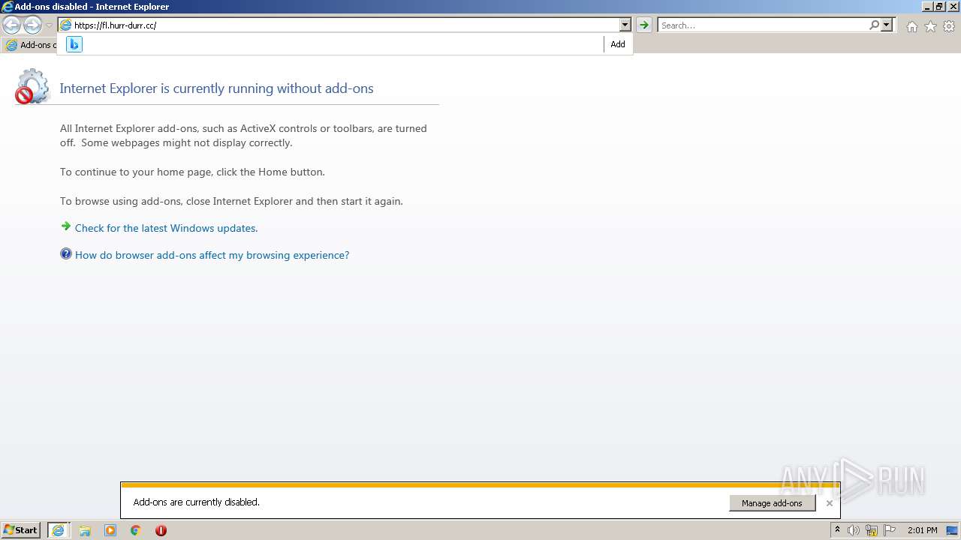This screenshot has height=540, width=961.
Task: Open the recent pages dropdown arrow
Action: click(49, 25)
